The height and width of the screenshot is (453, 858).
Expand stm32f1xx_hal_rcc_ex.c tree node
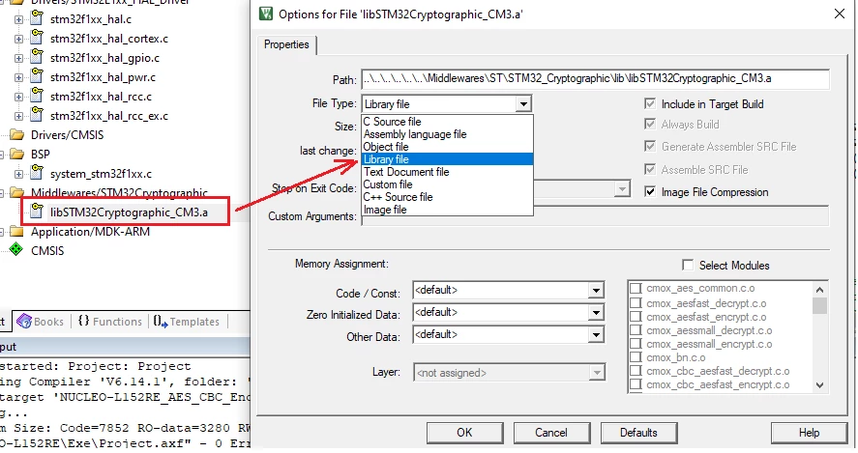point(18,117)
